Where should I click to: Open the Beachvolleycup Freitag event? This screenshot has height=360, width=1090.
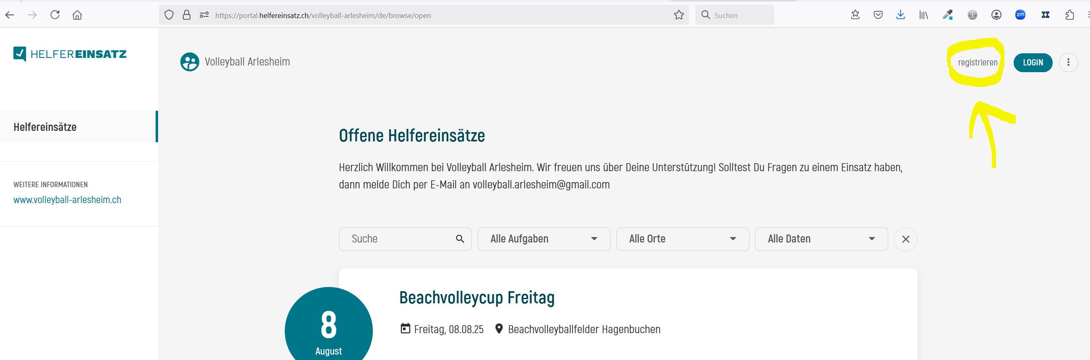[x=476, y=298]
